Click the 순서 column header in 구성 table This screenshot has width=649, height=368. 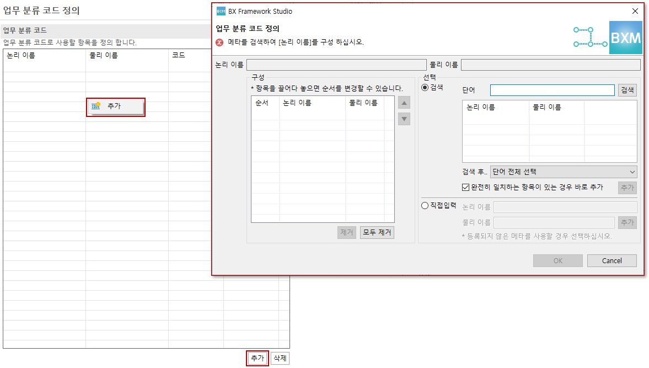[x=262, y=103]
